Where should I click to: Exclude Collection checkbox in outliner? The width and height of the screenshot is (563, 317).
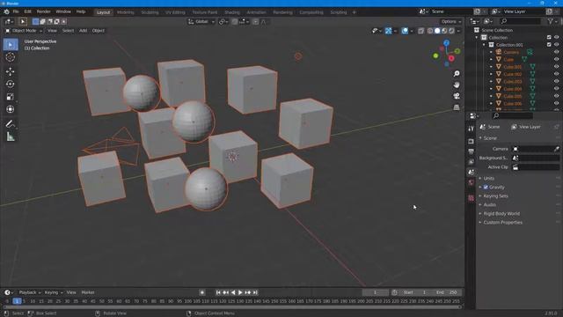coord(549,37)
